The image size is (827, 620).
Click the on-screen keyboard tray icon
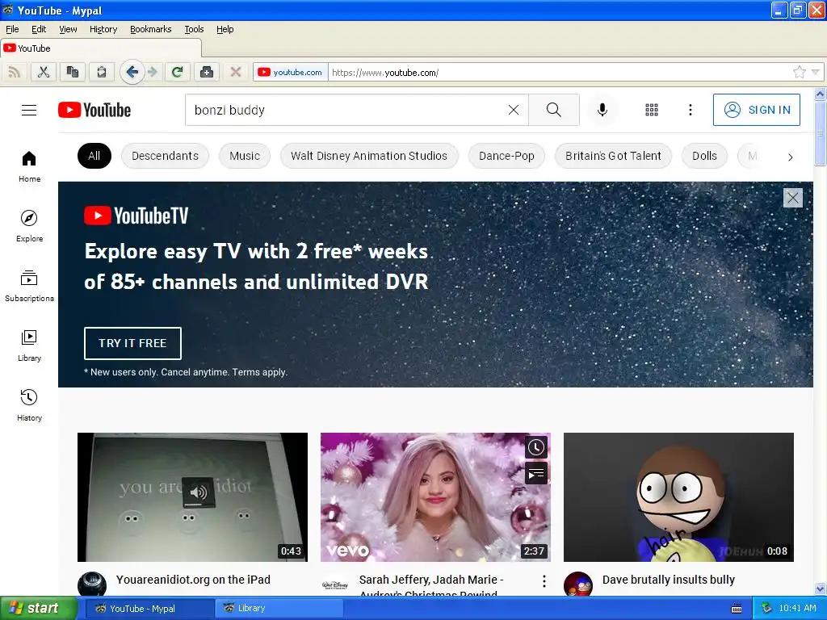coord(737,609)
